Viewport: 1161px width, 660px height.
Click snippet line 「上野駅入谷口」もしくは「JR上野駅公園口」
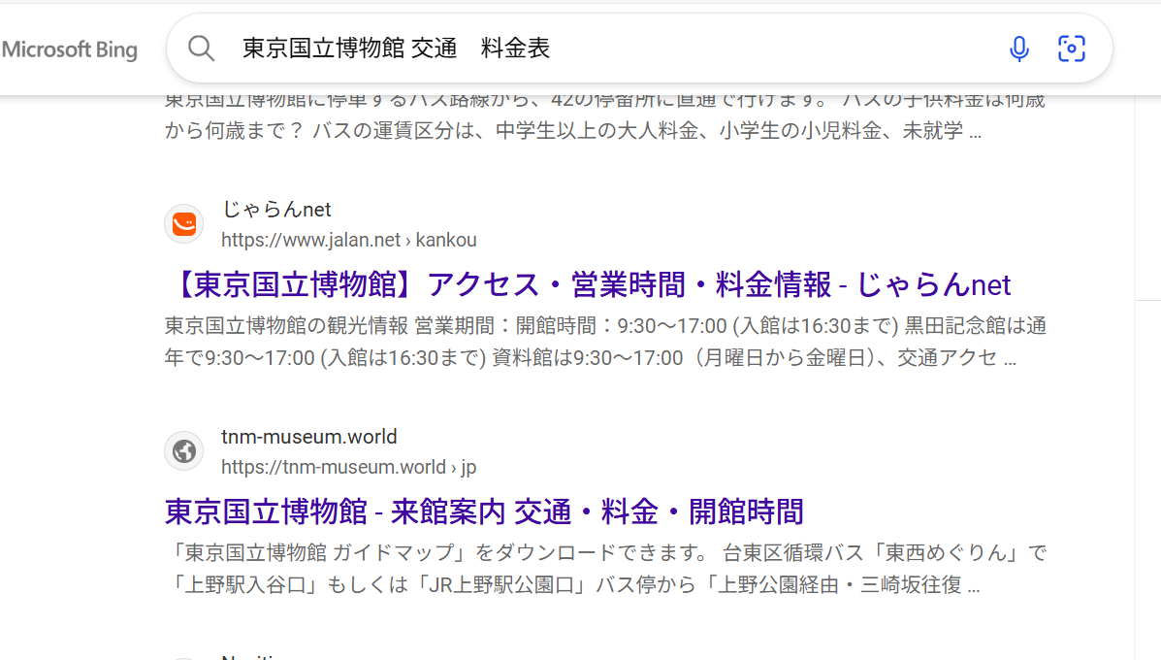point(572,585)
